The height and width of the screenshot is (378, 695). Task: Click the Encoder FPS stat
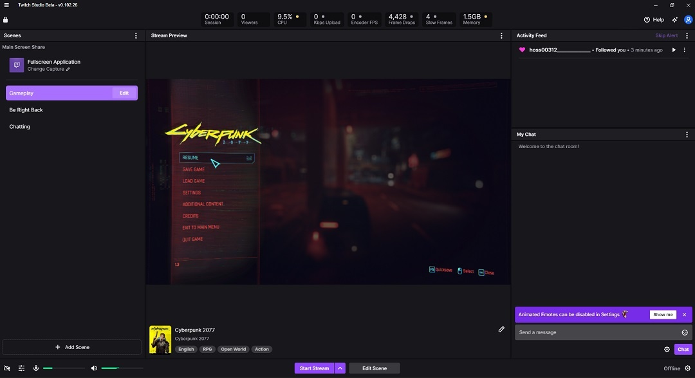tap(364, 19)
